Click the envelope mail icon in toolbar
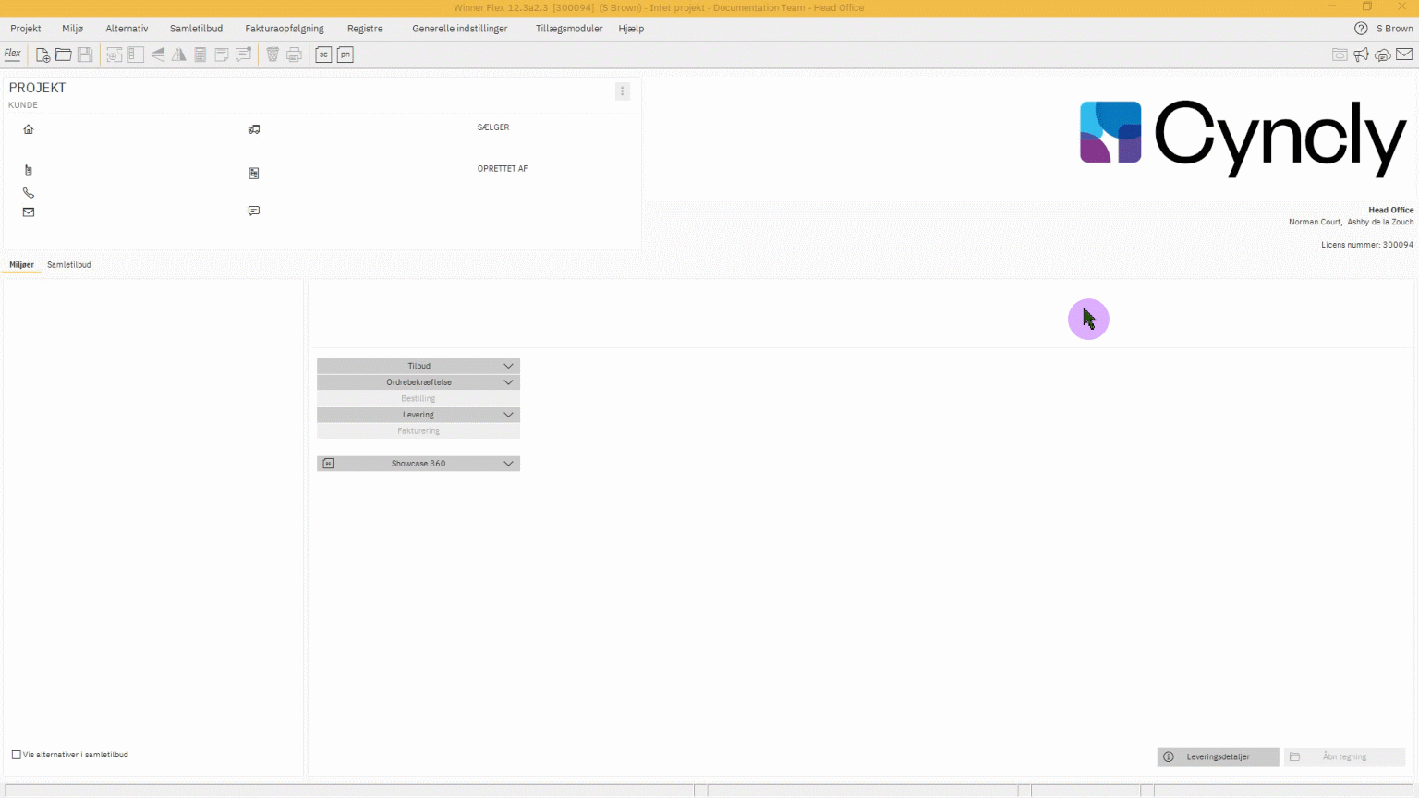The image size is (1419, 798). point(1404,54)
